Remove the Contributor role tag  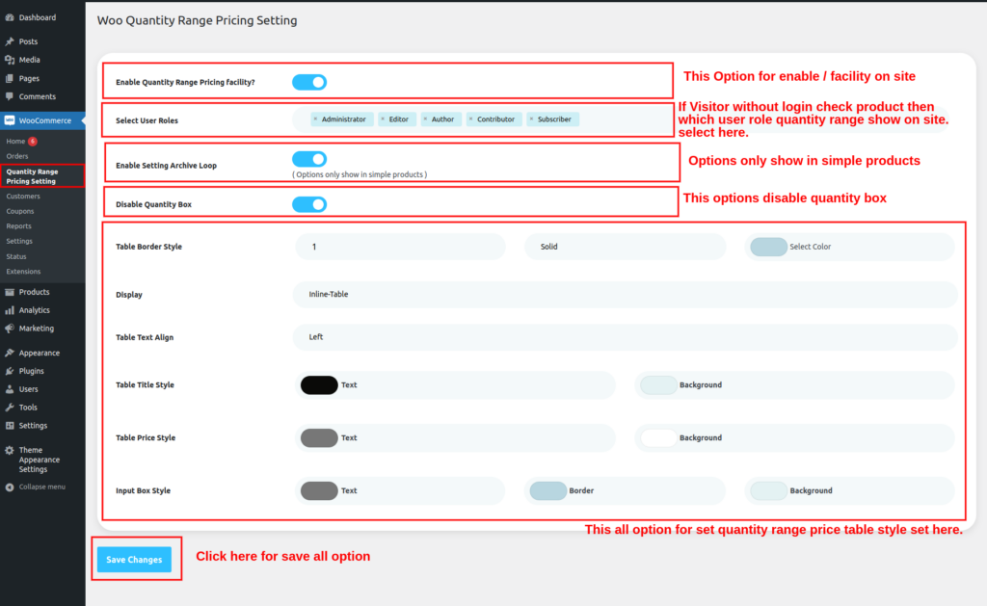pos(470,119)
